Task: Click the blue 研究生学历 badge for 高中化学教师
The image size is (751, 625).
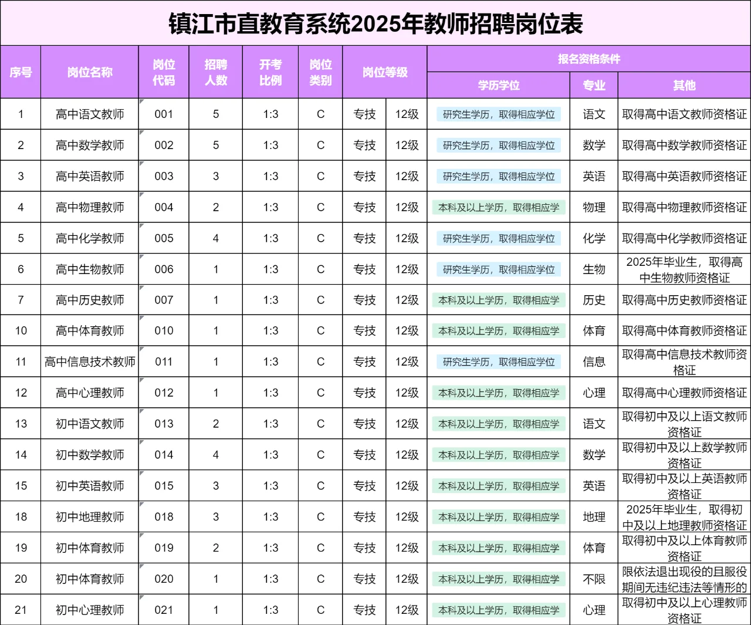Action: coord(498,238)
